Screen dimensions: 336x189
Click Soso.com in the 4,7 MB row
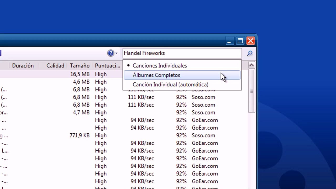[x=203, y=112]
